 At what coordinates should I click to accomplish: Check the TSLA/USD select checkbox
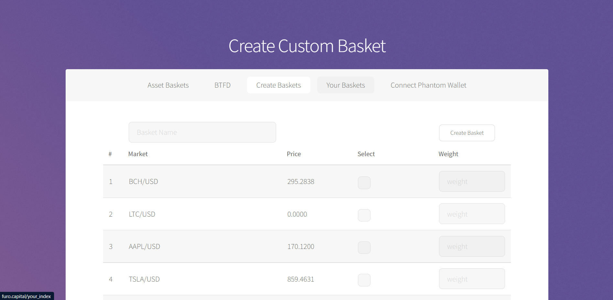click(x=364, y=280)
